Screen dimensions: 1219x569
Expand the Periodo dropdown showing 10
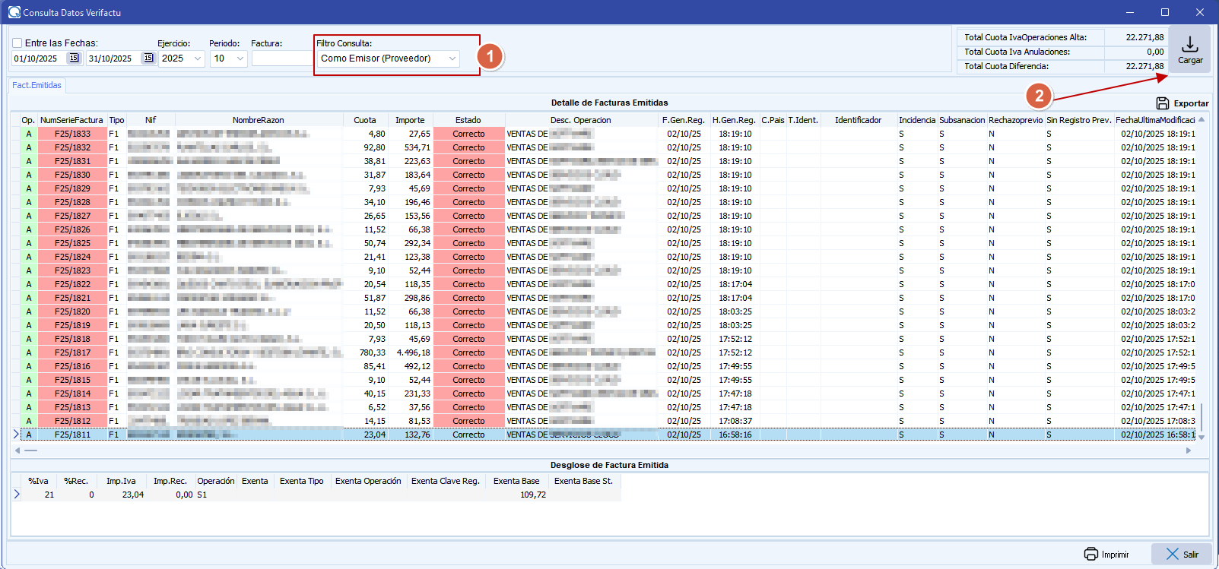[x=240, y=58]
